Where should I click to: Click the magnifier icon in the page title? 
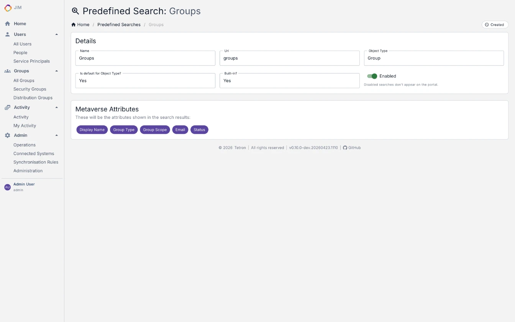(75, 11)
